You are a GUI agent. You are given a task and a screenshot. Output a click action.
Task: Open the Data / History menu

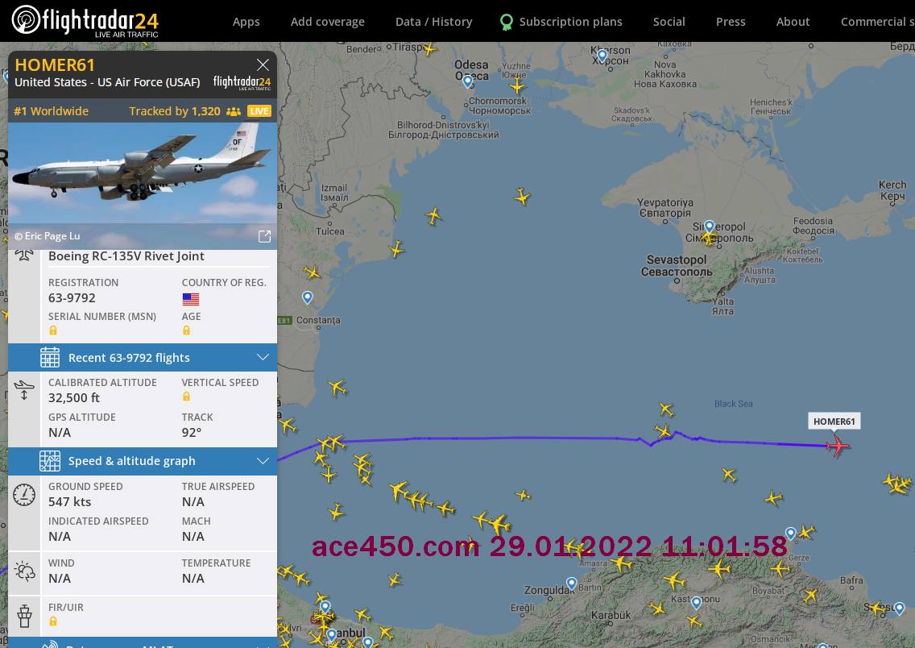[433, 22]
